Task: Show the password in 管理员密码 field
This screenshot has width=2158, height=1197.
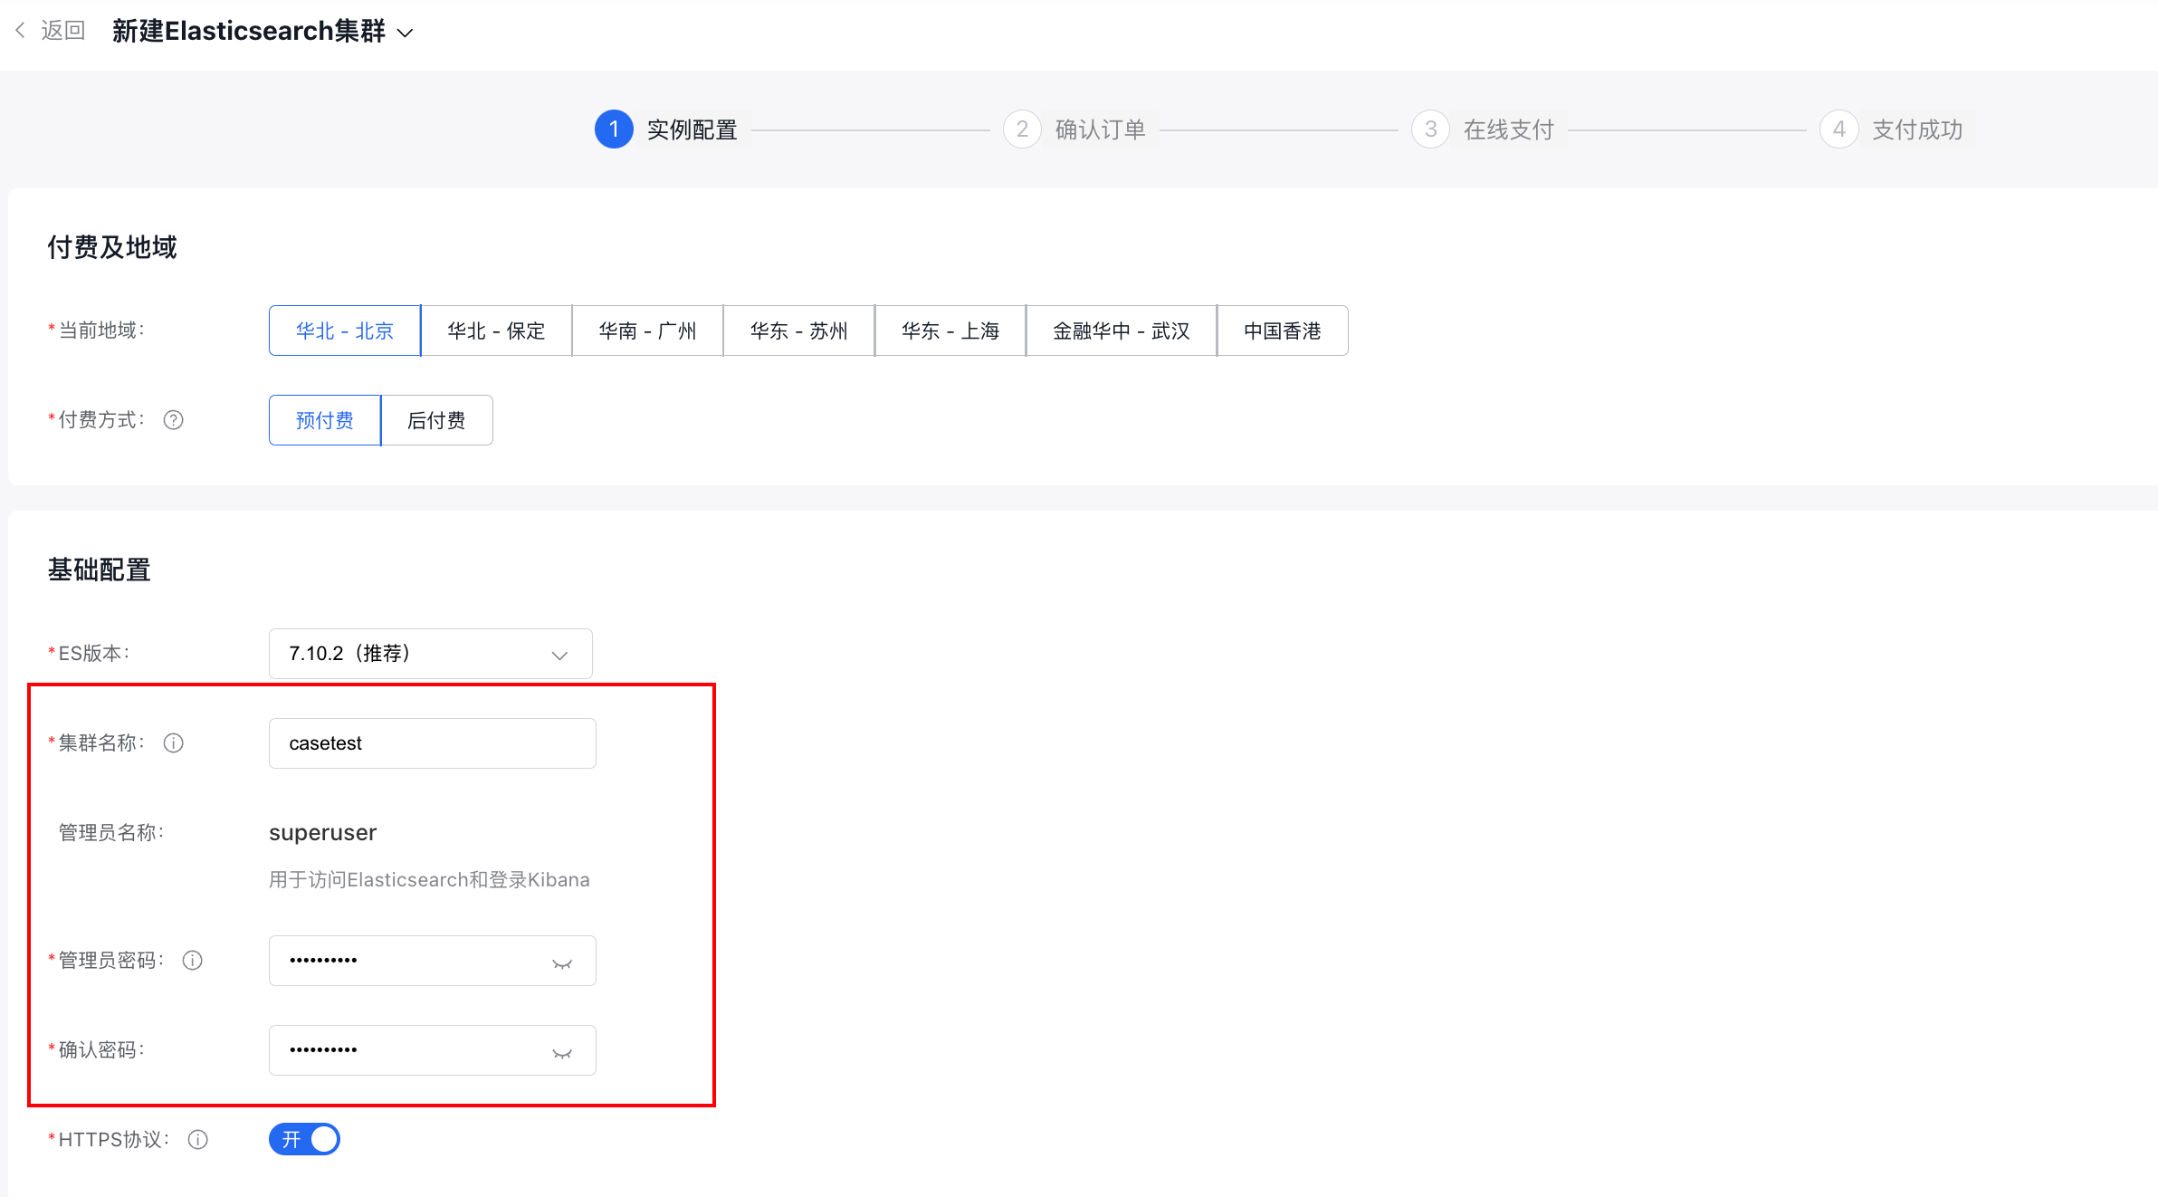Action: [561, 963]
